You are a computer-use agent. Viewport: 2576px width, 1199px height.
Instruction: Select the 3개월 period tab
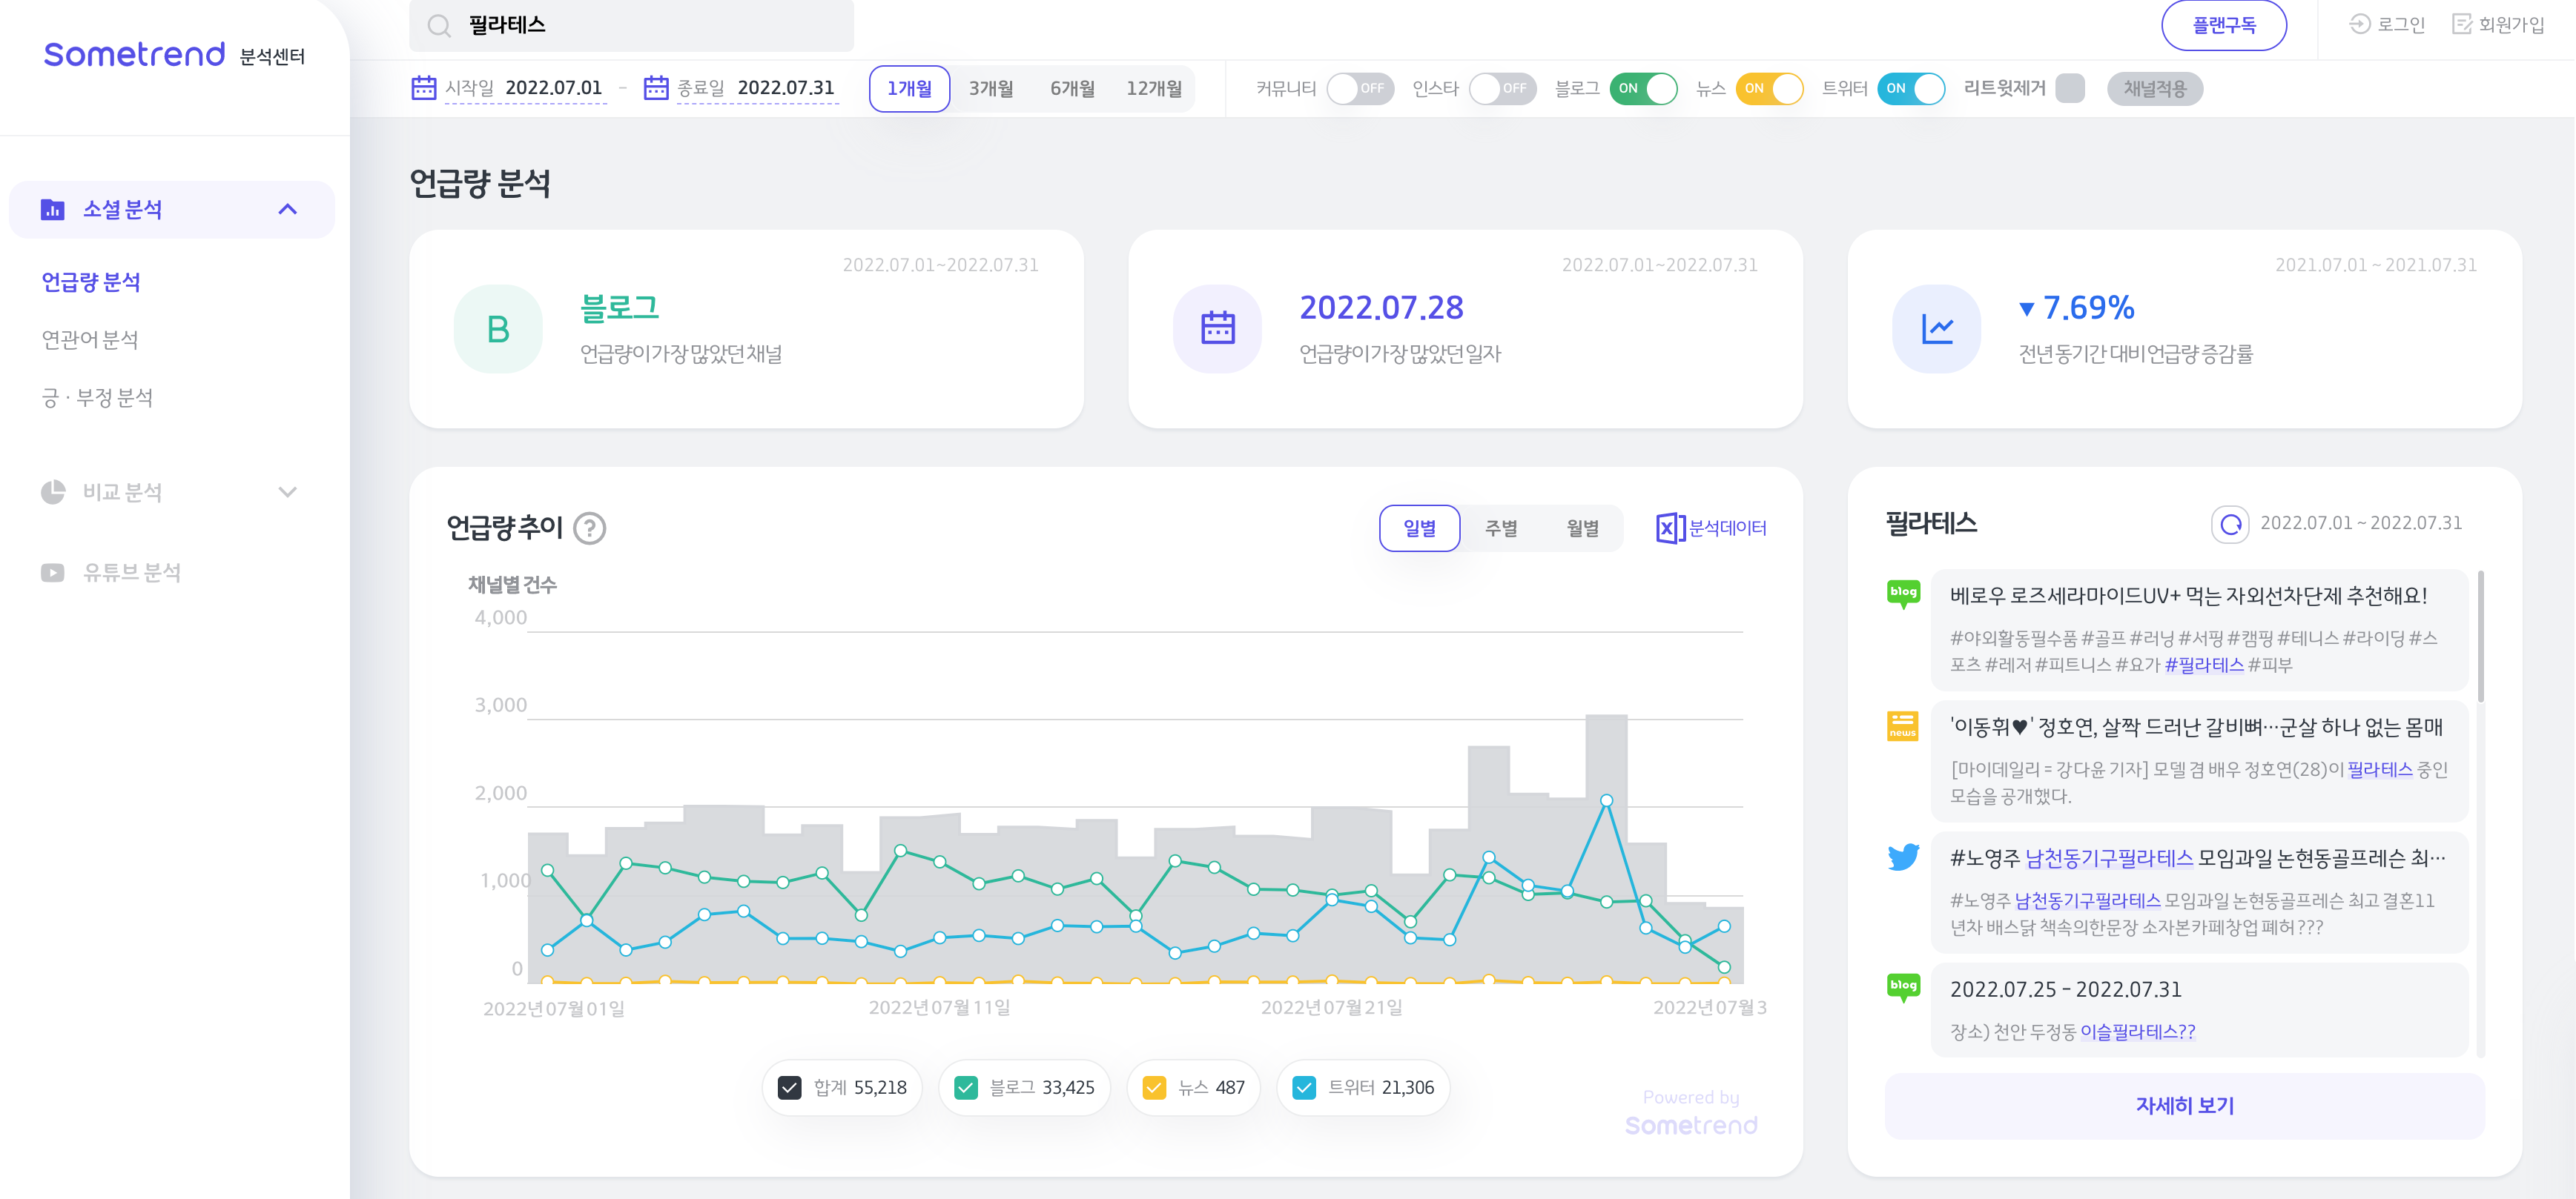990,89
